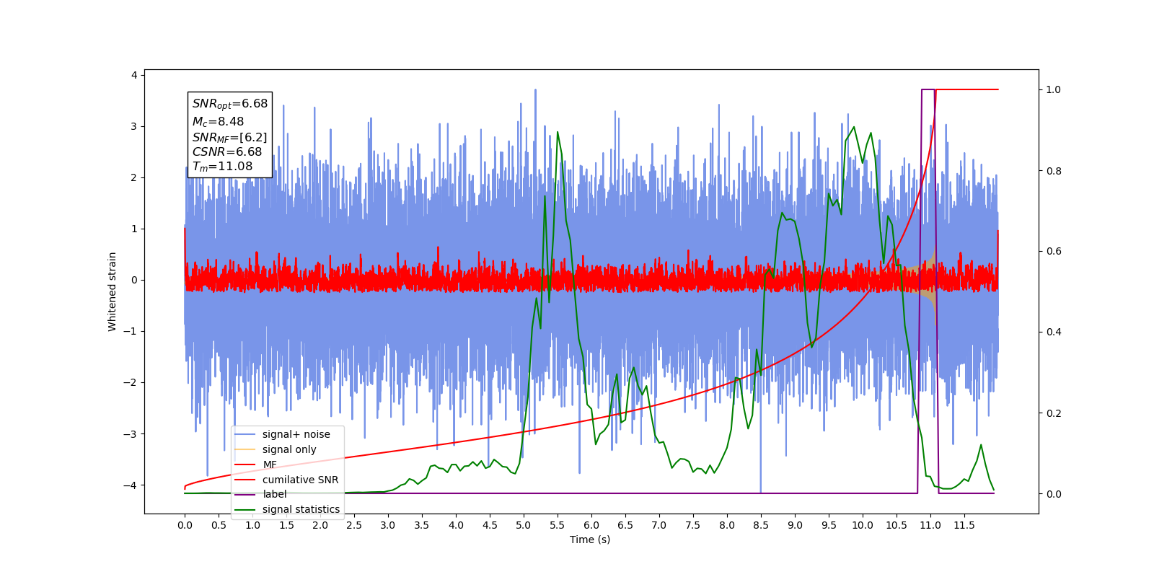Click the 9.0 time-axis tick label
This screenshot has height=577, width=1154.
[795, 525]
